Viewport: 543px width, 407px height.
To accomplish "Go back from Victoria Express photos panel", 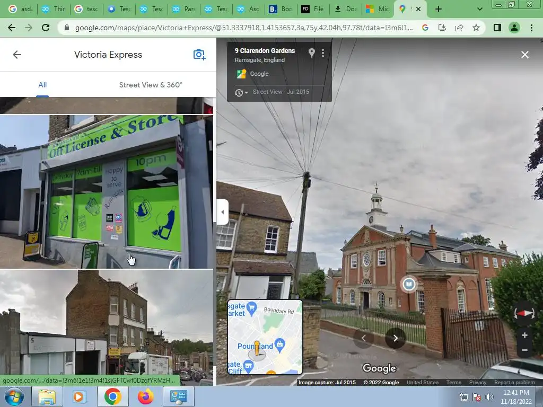I will click(17, 55).
